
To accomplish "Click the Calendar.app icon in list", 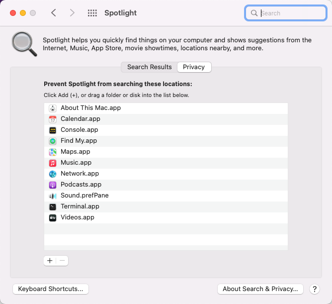I will point(53,119).
